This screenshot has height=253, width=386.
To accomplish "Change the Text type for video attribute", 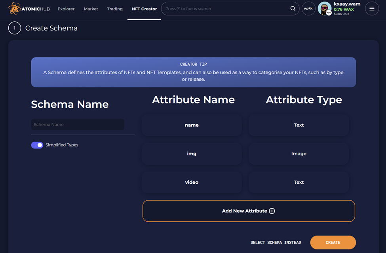I will (299, 182).
